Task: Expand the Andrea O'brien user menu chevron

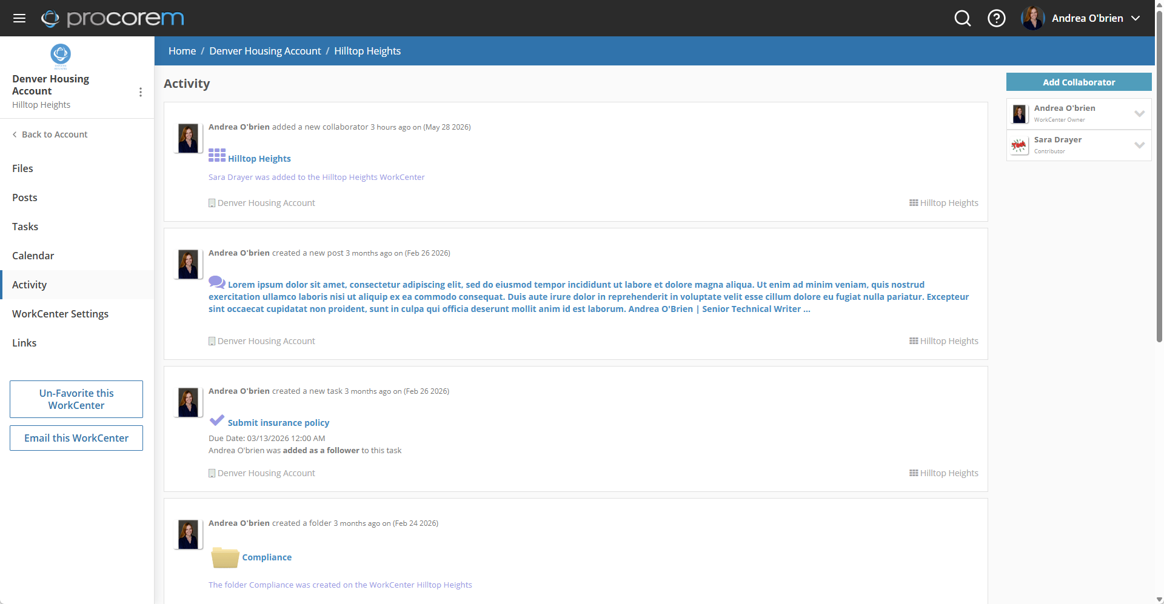Action: click(x=1136, y=18)
